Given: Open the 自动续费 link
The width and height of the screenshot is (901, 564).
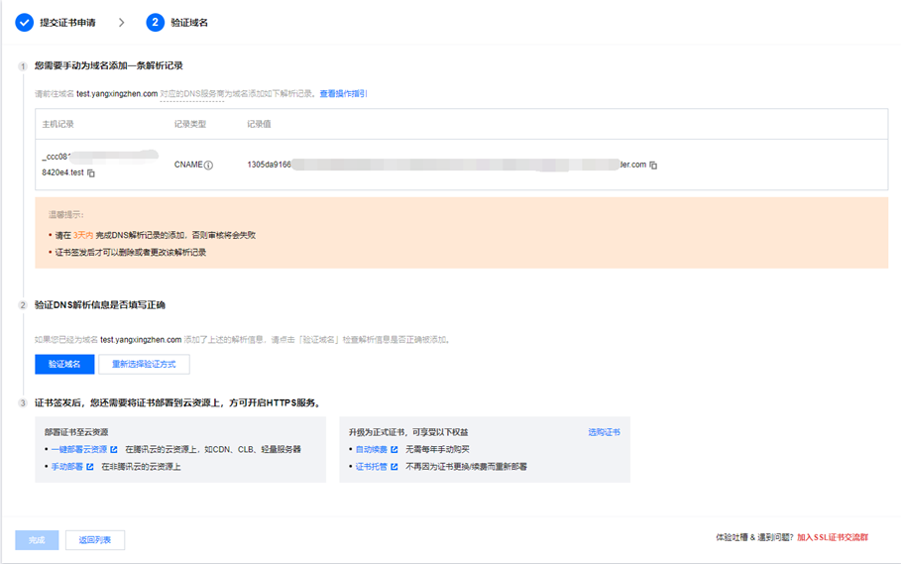Looking at the screenshot, I should coord(371,449).
